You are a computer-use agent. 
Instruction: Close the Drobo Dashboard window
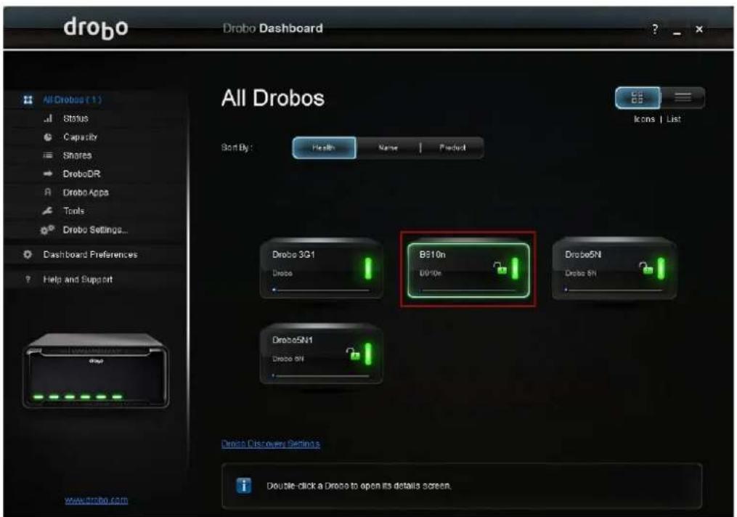(699, 29)
